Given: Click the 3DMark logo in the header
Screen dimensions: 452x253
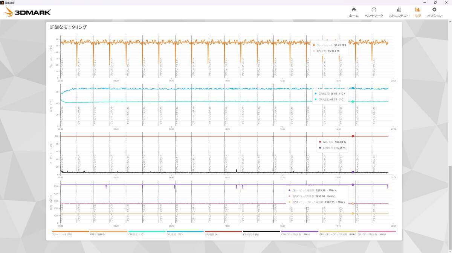Looking at the screenshot, I should pos(28,12).
